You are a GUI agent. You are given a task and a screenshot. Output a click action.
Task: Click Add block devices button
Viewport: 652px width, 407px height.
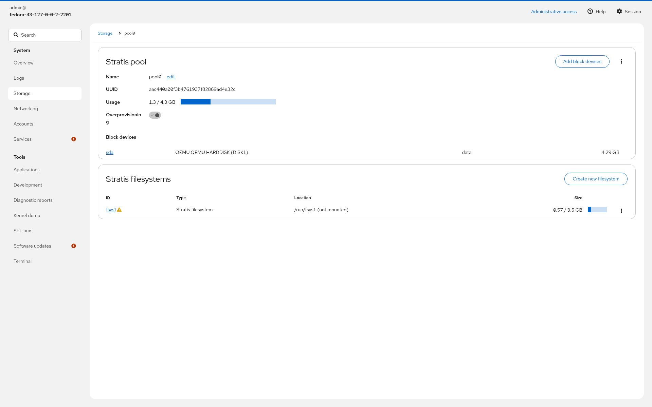click(582, 61)
